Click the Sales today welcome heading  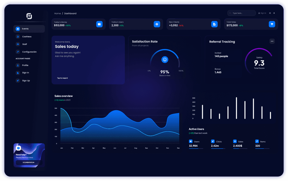pos(67,47)
